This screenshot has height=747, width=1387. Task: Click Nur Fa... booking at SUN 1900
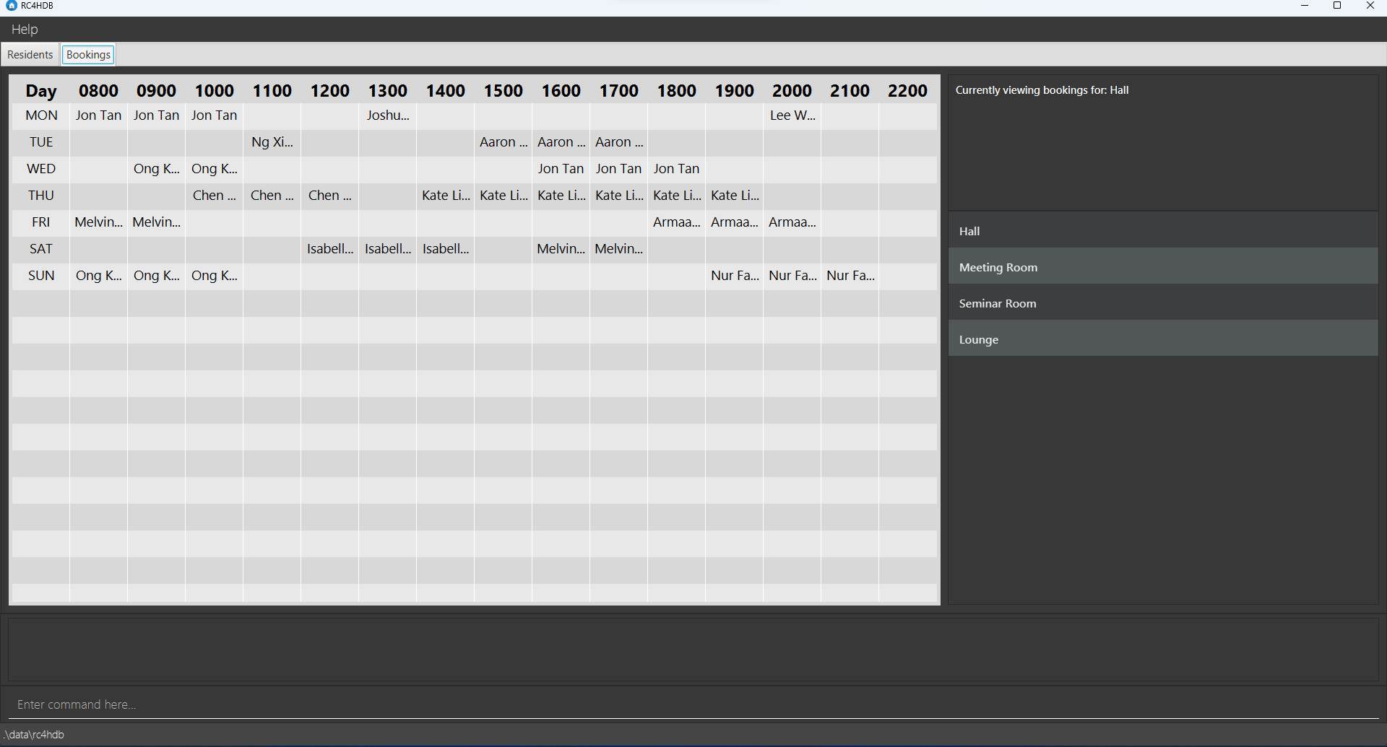pyautogui.click(x=735, y=276)
